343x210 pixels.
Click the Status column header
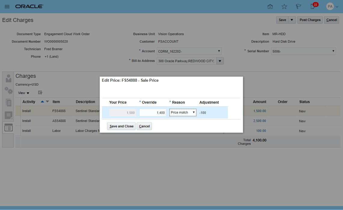point(304,102)
